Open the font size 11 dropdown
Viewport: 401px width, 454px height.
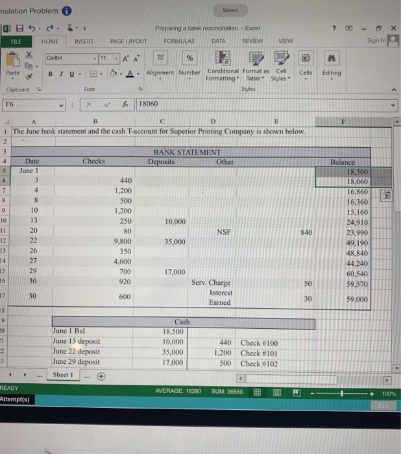pos(116,58)
